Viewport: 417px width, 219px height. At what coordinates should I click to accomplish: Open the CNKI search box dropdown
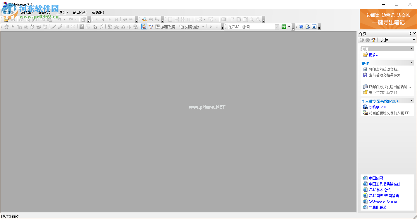tap(277, 27)
